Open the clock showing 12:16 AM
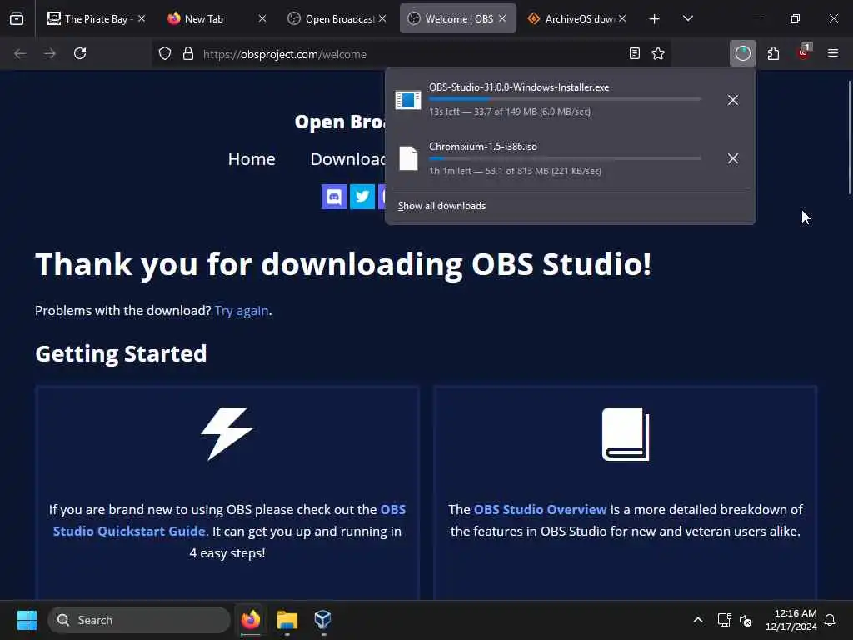853x640 pixels. pyautogui.click(x=791, y=620)
